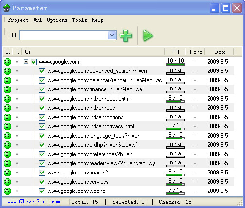Click the Parameter app house icon in title bar
245x208 pixels.
(7, 8)
